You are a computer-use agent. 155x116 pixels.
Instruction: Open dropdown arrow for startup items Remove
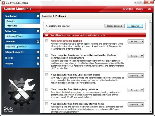[142, 105]
